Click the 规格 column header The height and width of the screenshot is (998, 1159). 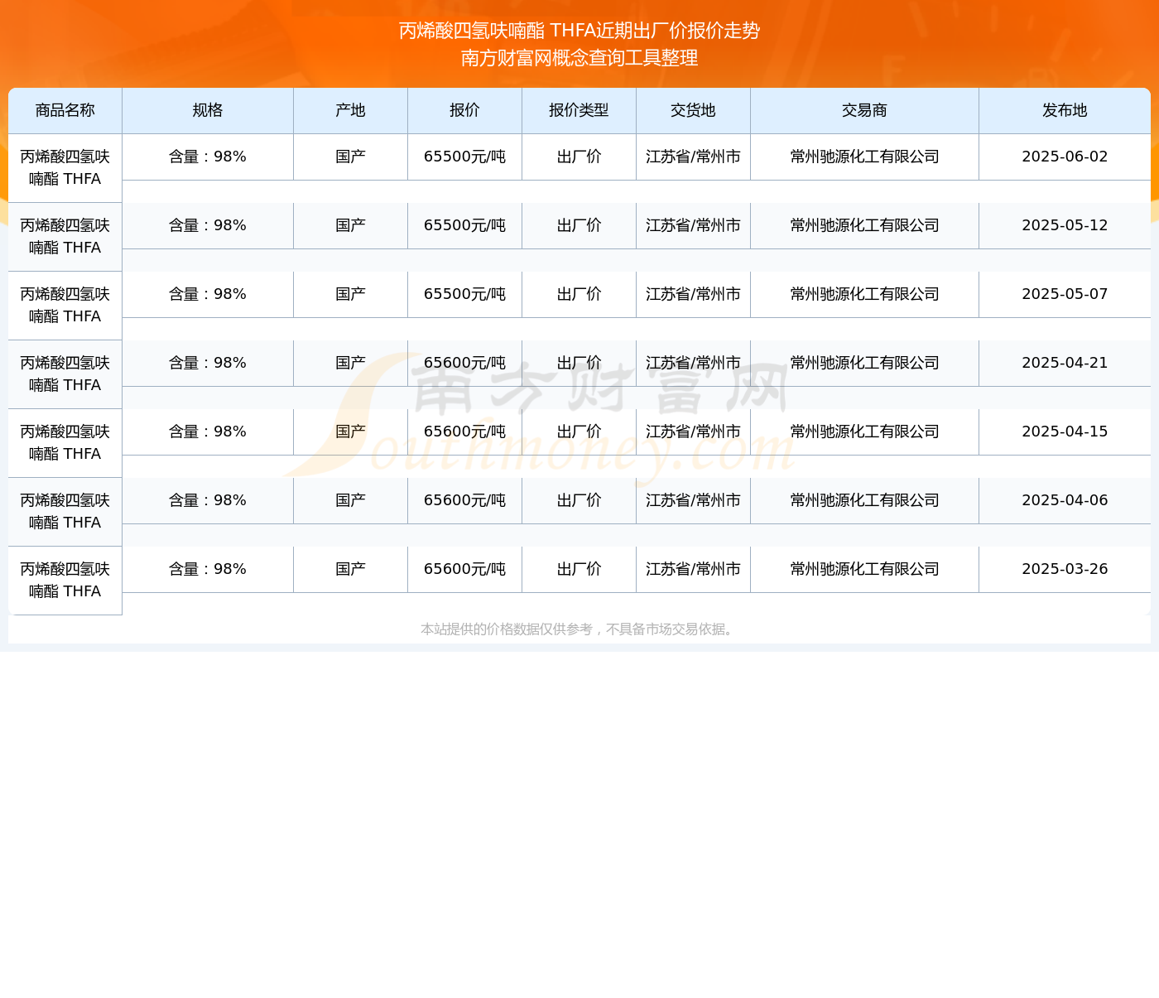coord(208,110)
